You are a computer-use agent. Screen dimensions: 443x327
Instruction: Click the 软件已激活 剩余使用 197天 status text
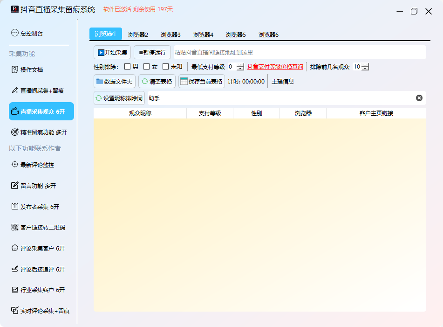(138, 9)
